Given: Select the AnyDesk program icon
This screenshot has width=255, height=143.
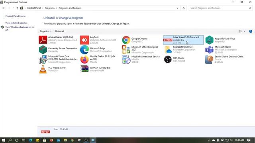Looking at the screenshot, I should pos(84,40).
